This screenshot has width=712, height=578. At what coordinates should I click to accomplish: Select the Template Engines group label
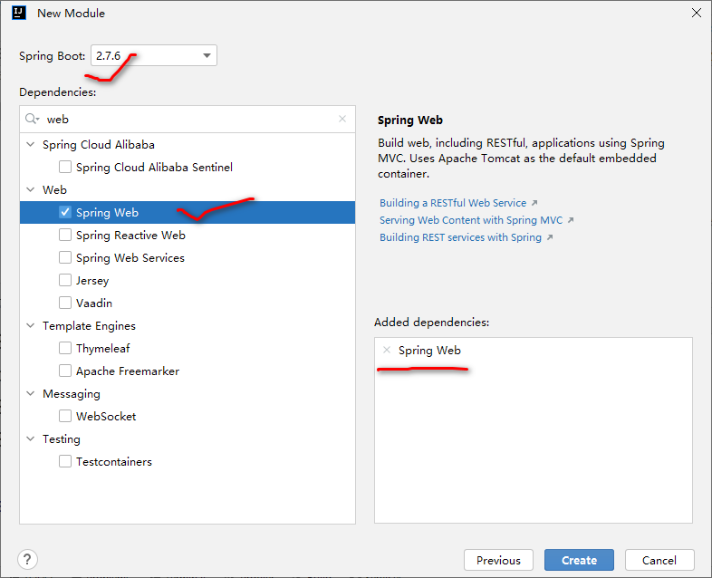(89, 326)
